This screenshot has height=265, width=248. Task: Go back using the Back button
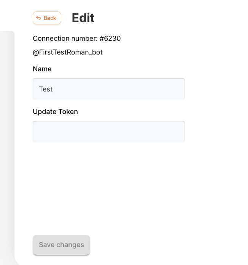tap(47, 18)
